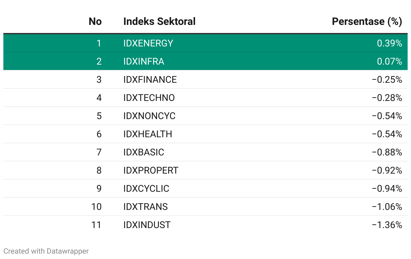The width and height of the screenshot is (411, 259).
Task: Click the IDXFINANCE index name
Action: click(150, 80)
